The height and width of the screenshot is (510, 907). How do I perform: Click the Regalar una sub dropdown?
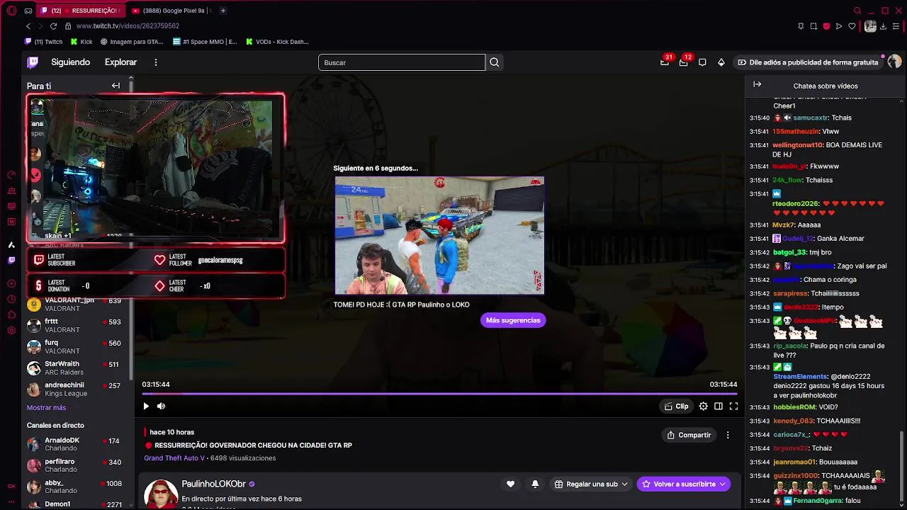(591, 484)
